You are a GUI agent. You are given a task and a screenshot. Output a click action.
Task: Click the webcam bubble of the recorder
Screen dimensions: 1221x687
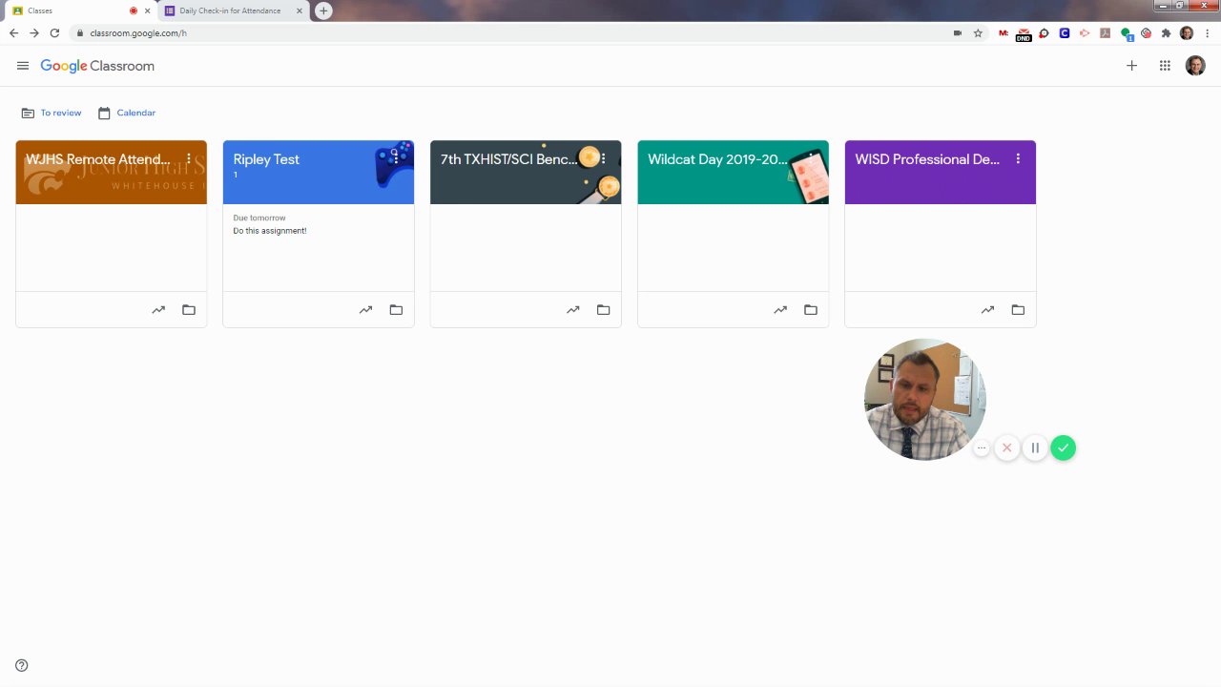click(x=924, y=399)
